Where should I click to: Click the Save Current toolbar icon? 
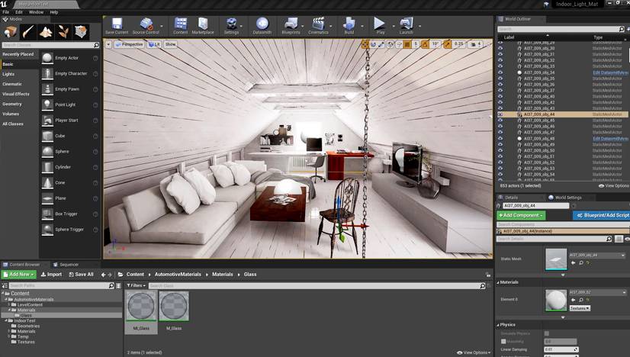pyautogui.click(x=117, y=24)
